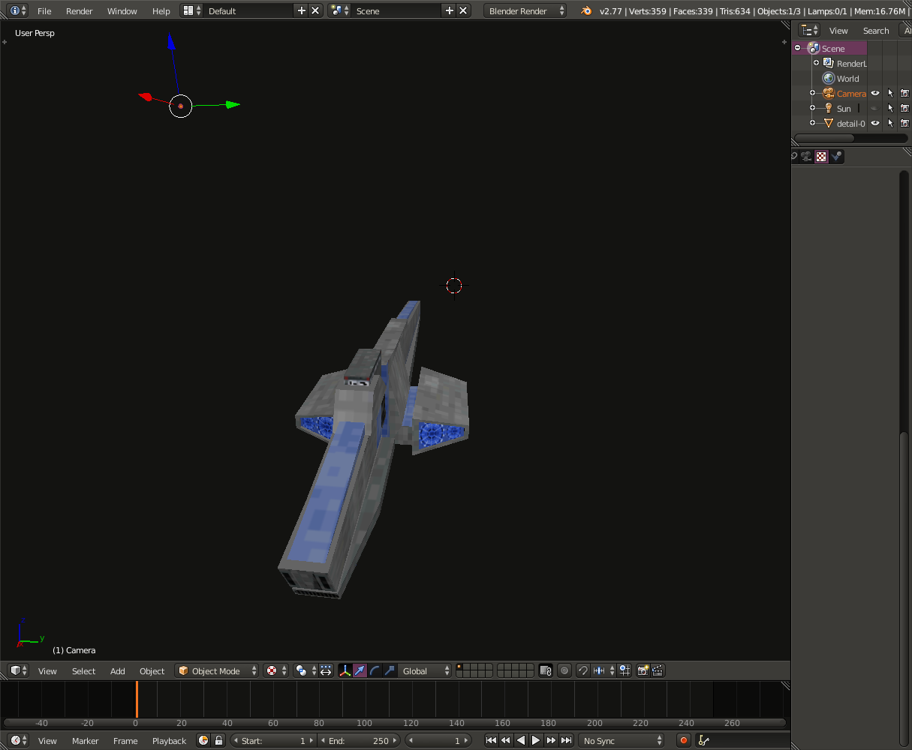Image resolution: width=912 pixels, height=750 pixels.
Task: Select the translate manipulator arrow icon
Action: pos(360,670)
